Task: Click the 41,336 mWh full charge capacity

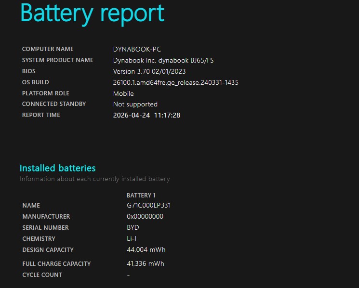Action: [x=145, y=264]
